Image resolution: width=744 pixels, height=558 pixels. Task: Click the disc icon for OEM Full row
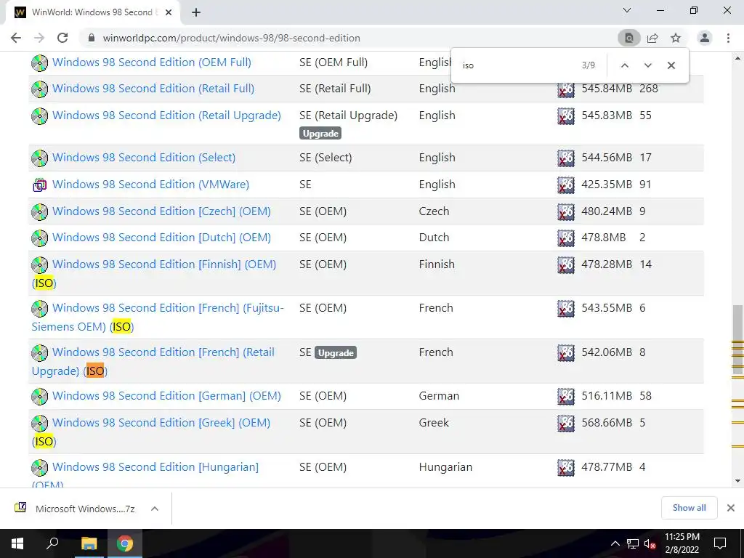[40, 62]
